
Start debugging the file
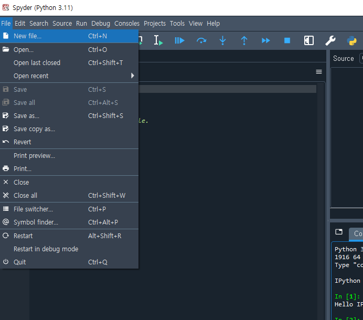pos(179,40)
